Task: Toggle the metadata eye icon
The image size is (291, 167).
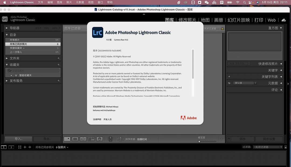Action: coord(229,83)
